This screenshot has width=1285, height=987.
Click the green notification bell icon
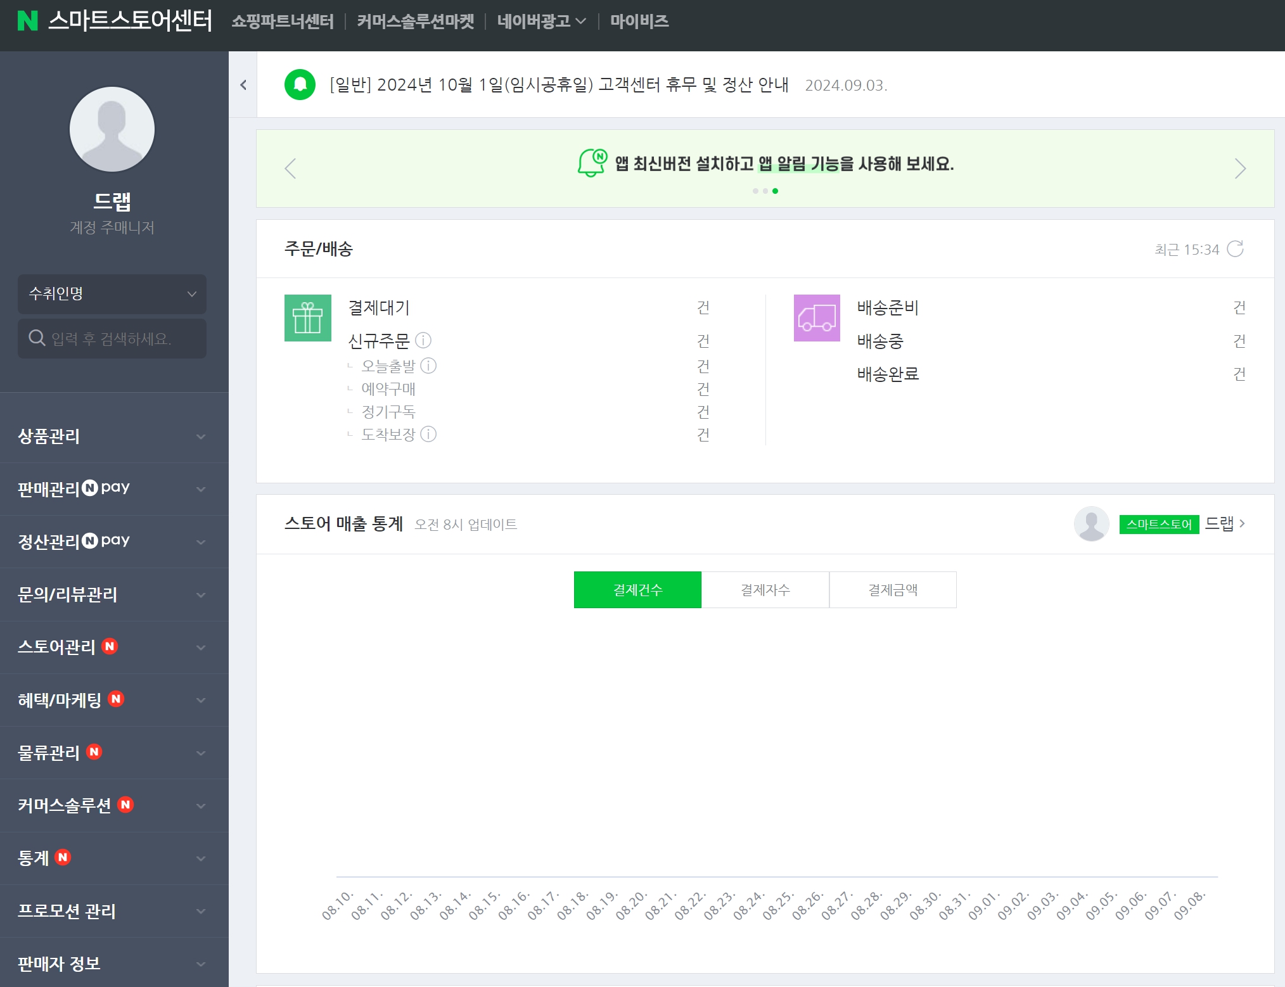(300, 84)
